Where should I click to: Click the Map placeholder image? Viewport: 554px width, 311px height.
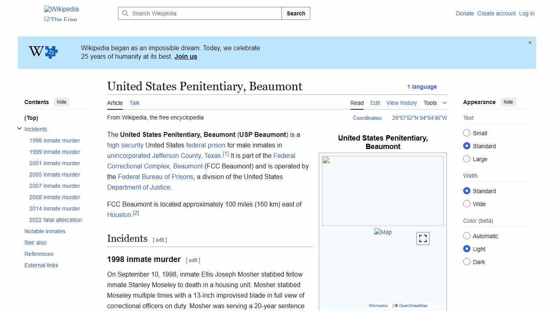(x=383, y=232)
